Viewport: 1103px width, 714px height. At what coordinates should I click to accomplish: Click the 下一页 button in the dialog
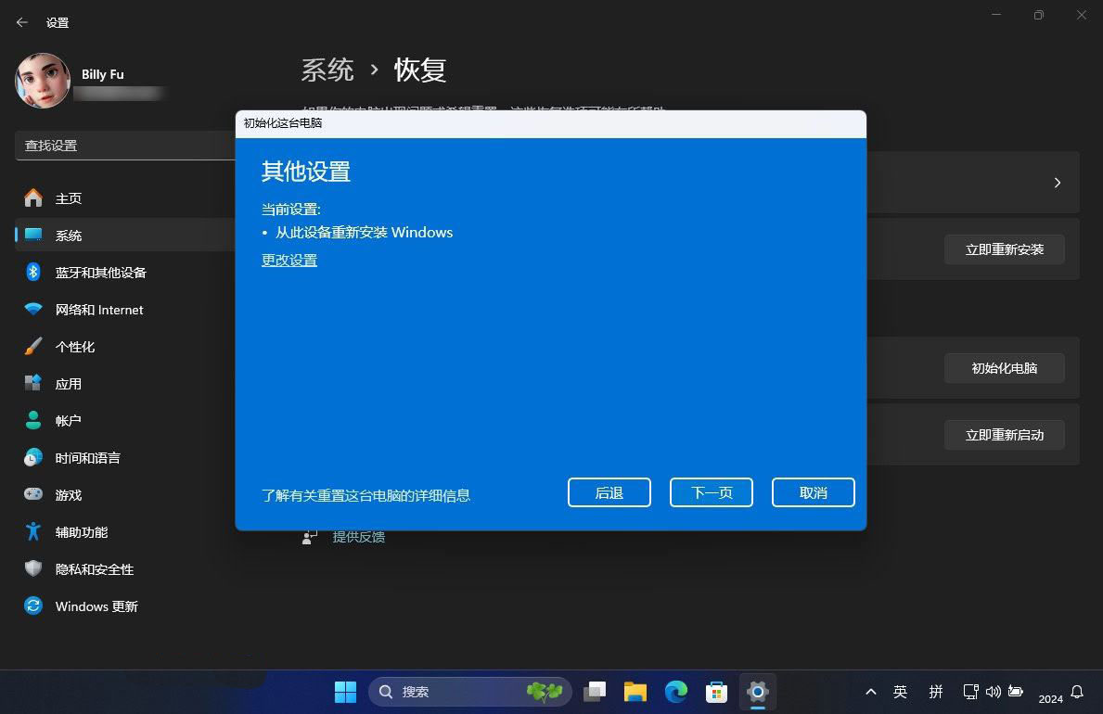pyautogui.click(x=711, y=492)
